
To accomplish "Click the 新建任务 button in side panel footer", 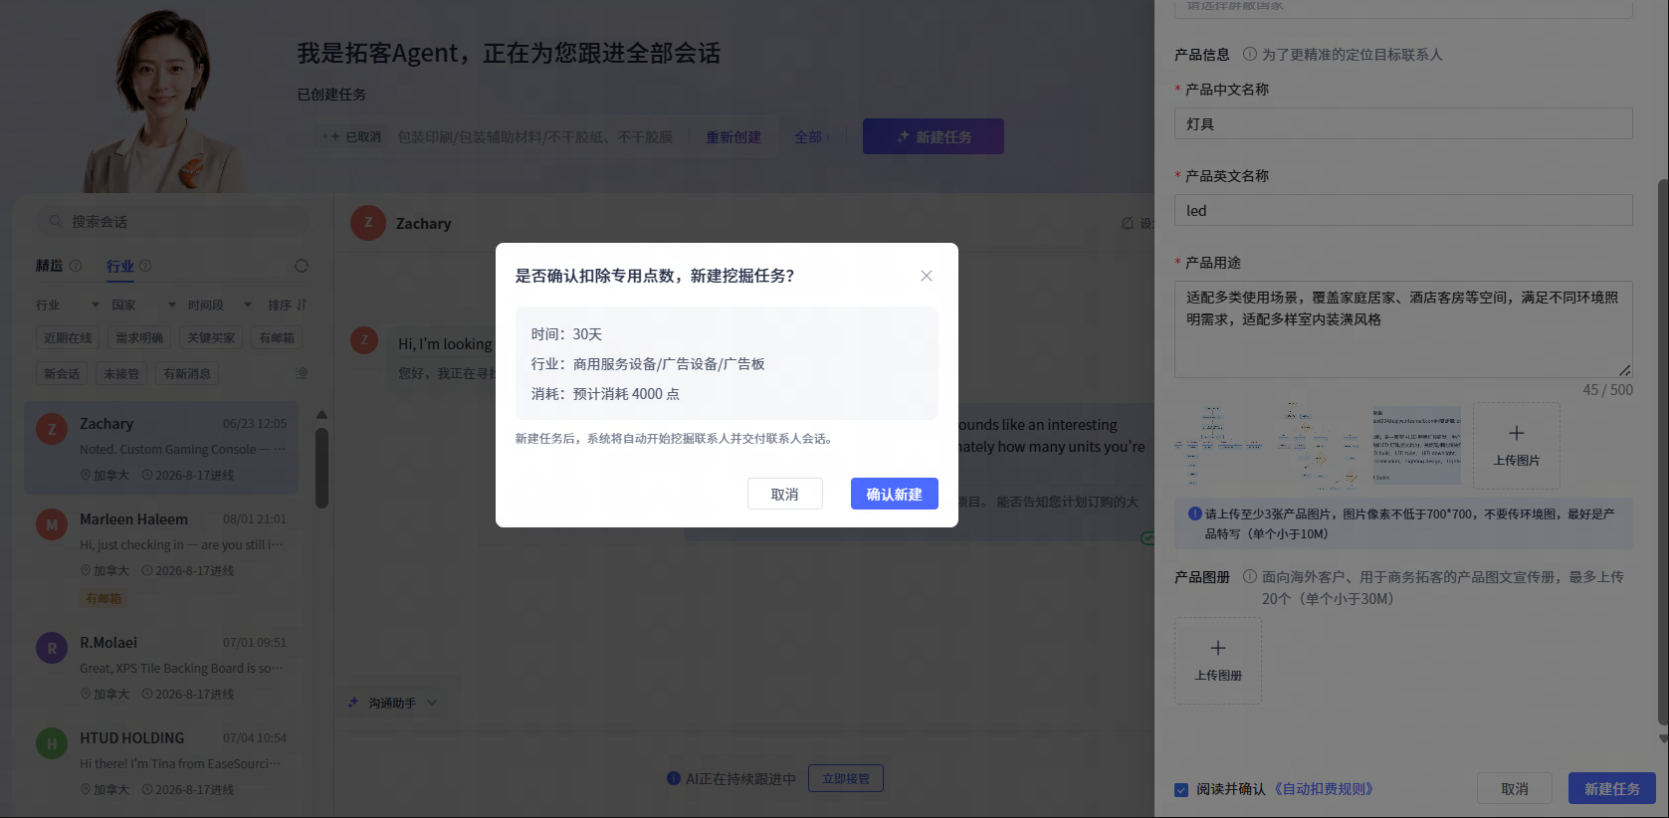I will click(x=1611, y=788).
